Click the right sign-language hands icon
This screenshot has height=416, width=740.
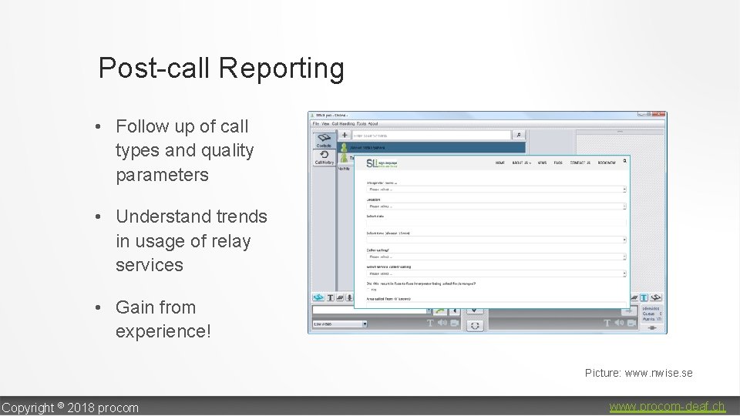[656, 297]
